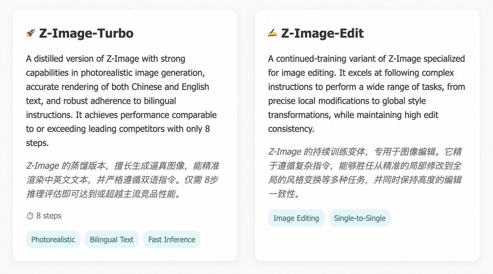Click the English description of Z-Image-Edit

tap(366, 94)
